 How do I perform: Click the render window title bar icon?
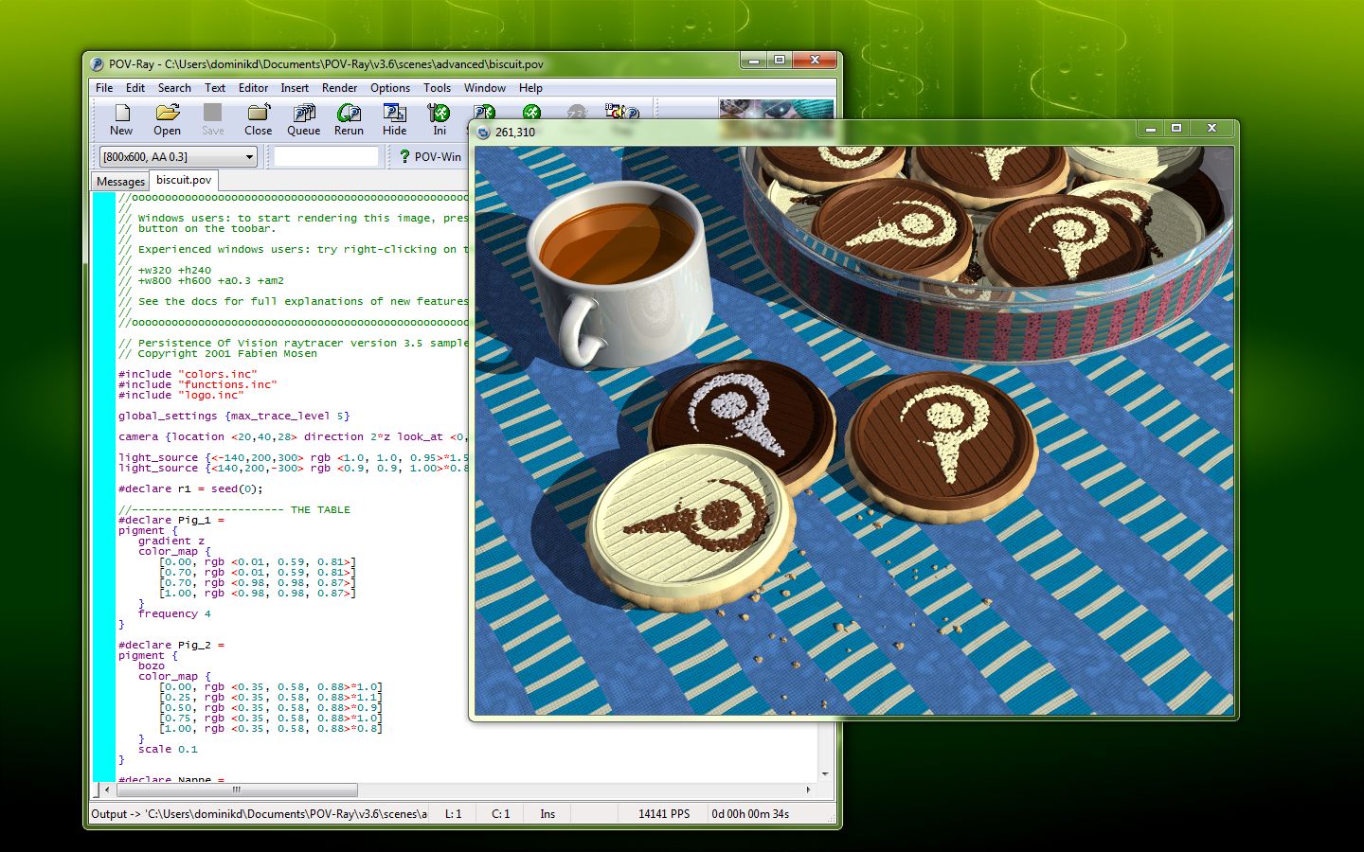483,133
